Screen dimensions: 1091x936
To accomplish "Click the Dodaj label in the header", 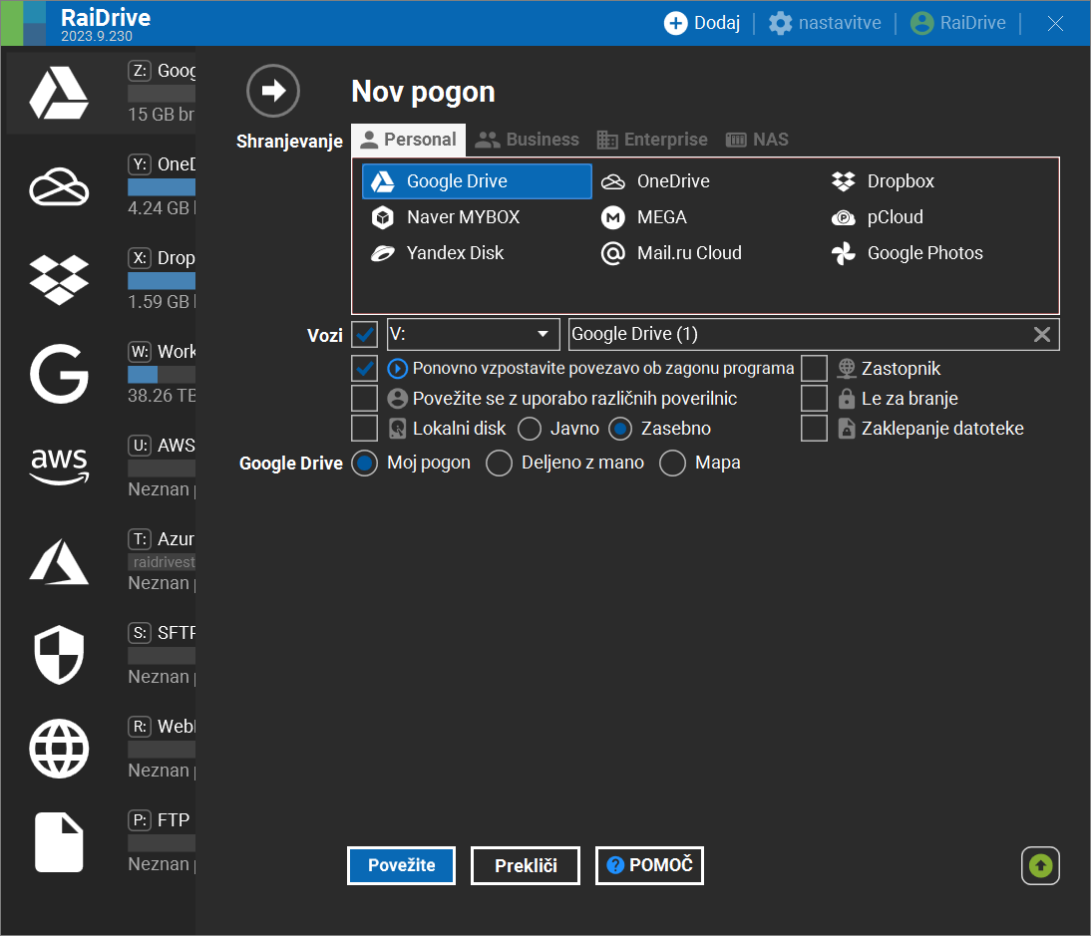I will [717, 23].
